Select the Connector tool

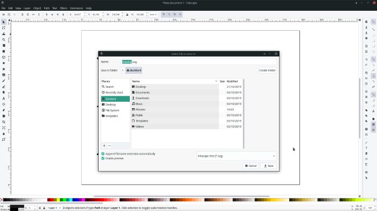[4, 139]
